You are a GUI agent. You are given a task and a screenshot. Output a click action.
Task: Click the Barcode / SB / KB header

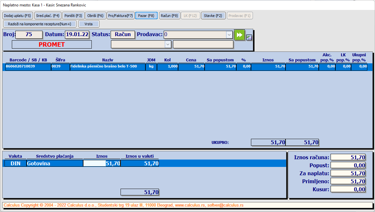click(x=28, y=60)
